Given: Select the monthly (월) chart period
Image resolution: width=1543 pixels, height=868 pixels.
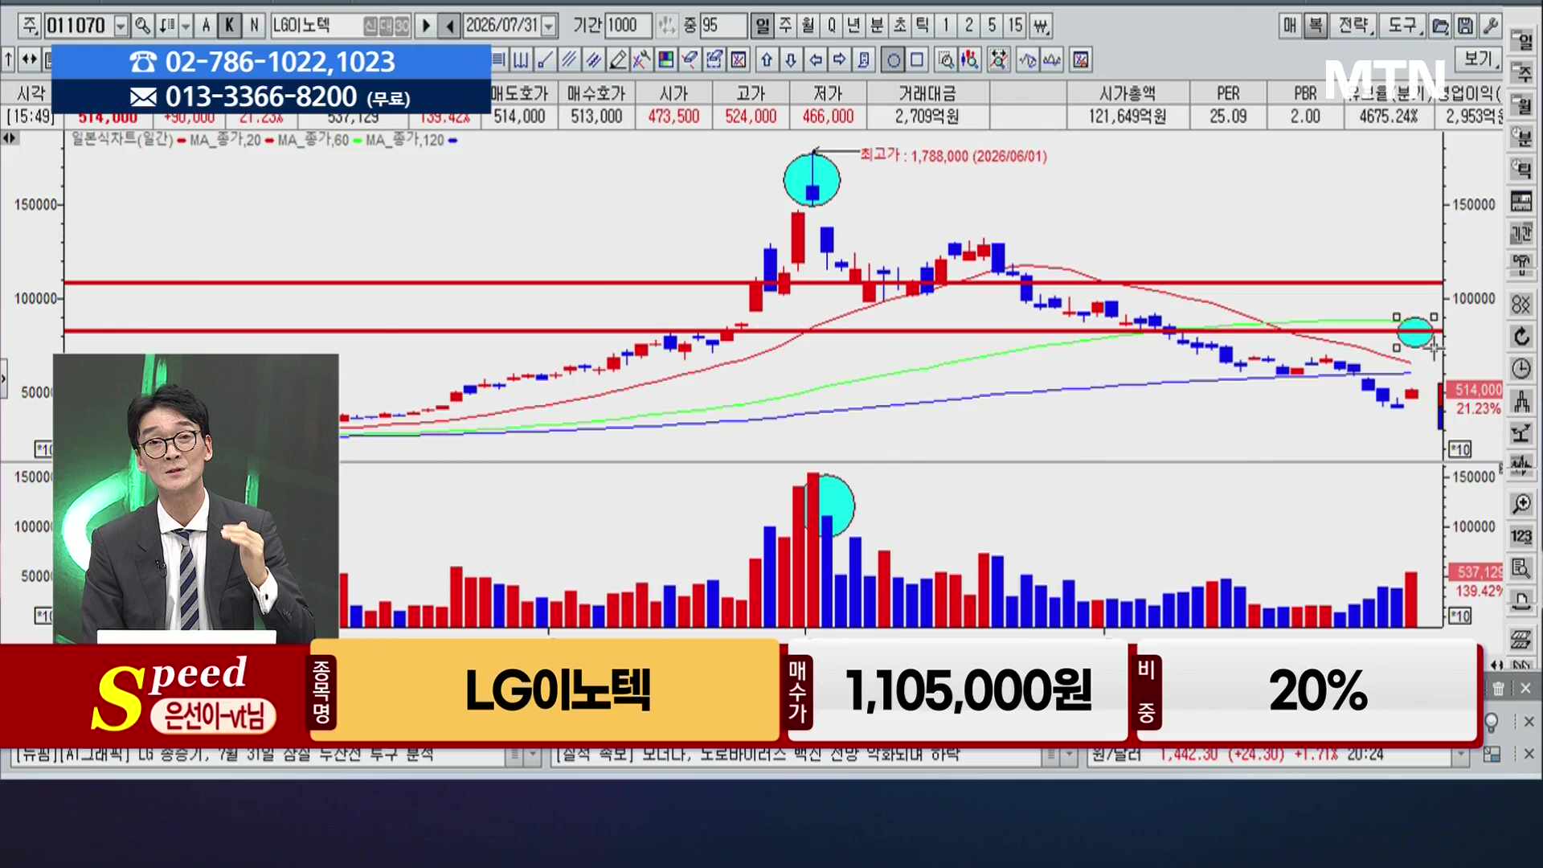Looking at the screenshot, I should pyautogui.click(x=808, y=26).
